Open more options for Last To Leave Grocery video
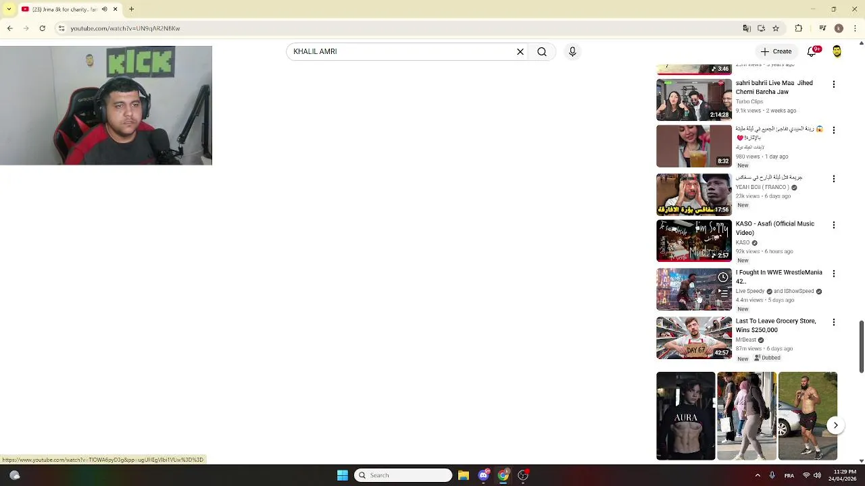The height and width of the screenshot is (486, 865). [833, 322]
